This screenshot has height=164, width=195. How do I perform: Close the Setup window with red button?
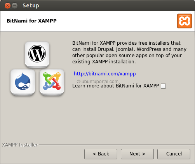(7, 6)
